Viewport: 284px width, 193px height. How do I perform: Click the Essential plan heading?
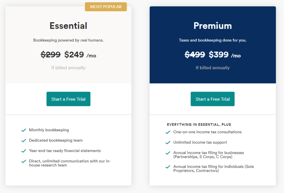[x=68, y=26]
